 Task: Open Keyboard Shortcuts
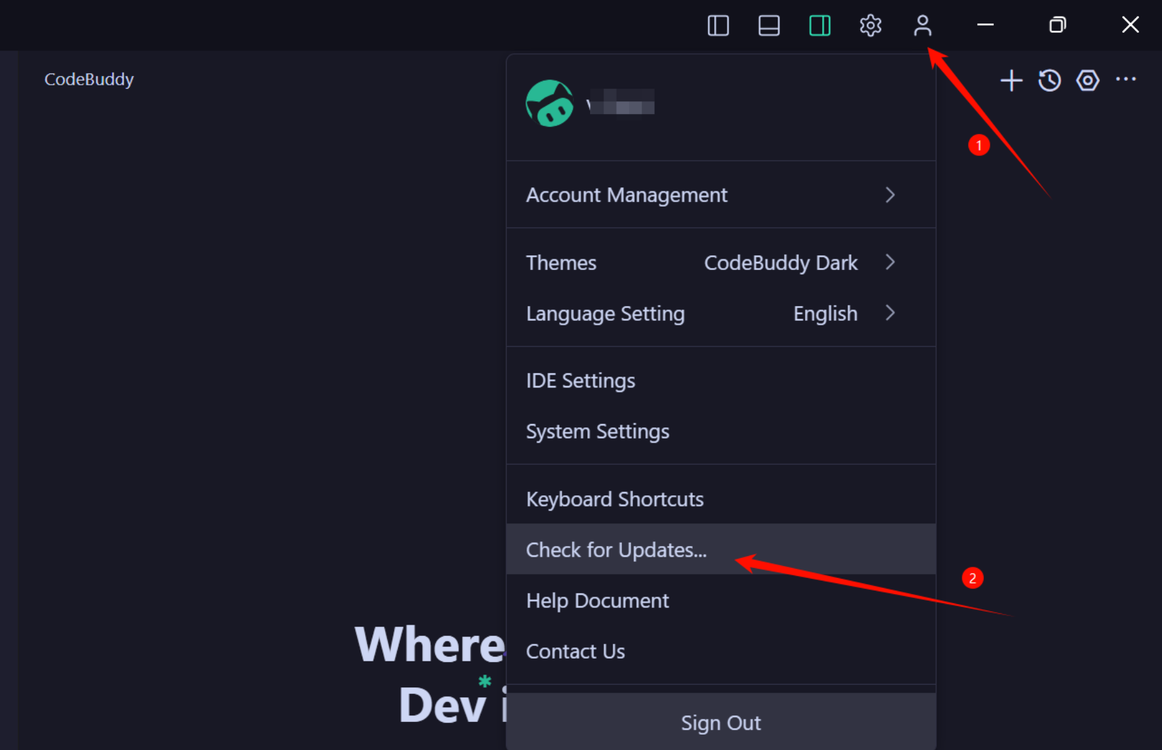[614, 499]
